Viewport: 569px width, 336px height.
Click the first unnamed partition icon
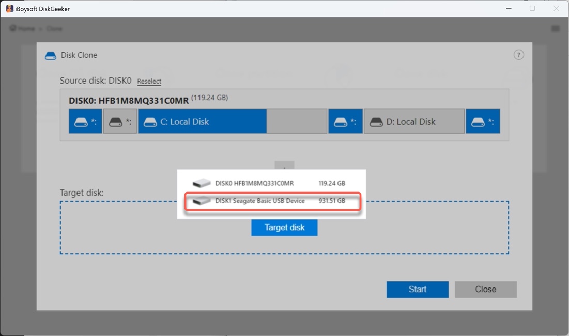83,121
